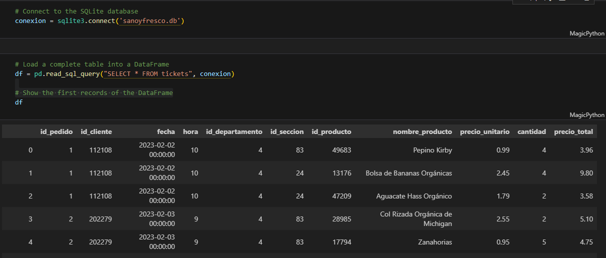This screenshot has width=606, height=258.
Task: Click the comment '# Show the first records of the DataFrame'
Action: (x=94, y=93)
